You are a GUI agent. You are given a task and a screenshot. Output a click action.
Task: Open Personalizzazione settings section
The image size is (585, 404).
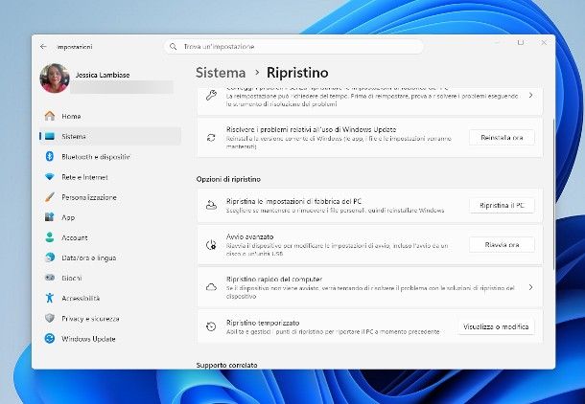[x=110, y=197]
